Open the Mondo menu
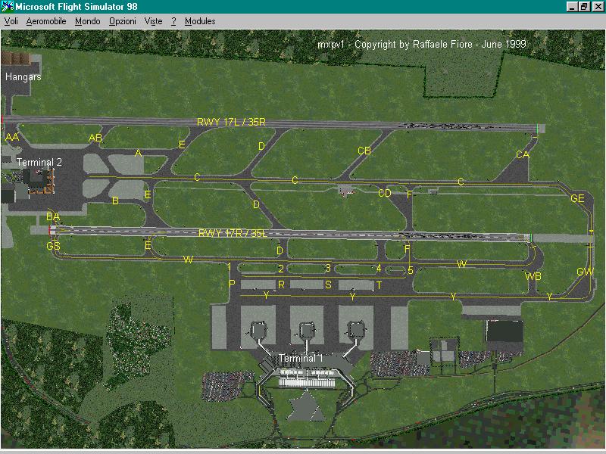This screenshot has width=606, height=454. coord(87,21)
